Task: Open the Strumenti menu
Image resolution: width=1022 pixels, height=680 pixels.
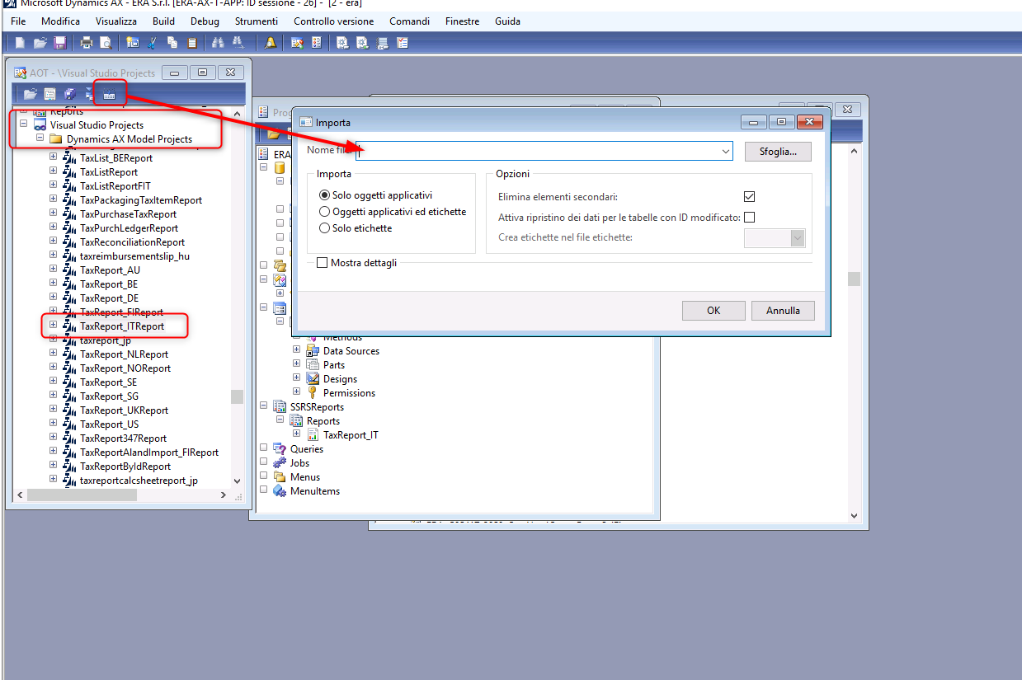Action: coord(256,21)
